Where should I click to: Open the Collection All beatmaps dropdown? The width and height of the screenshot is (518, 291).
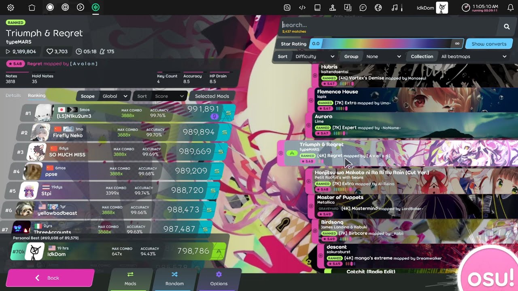click(x=459, y=57)
